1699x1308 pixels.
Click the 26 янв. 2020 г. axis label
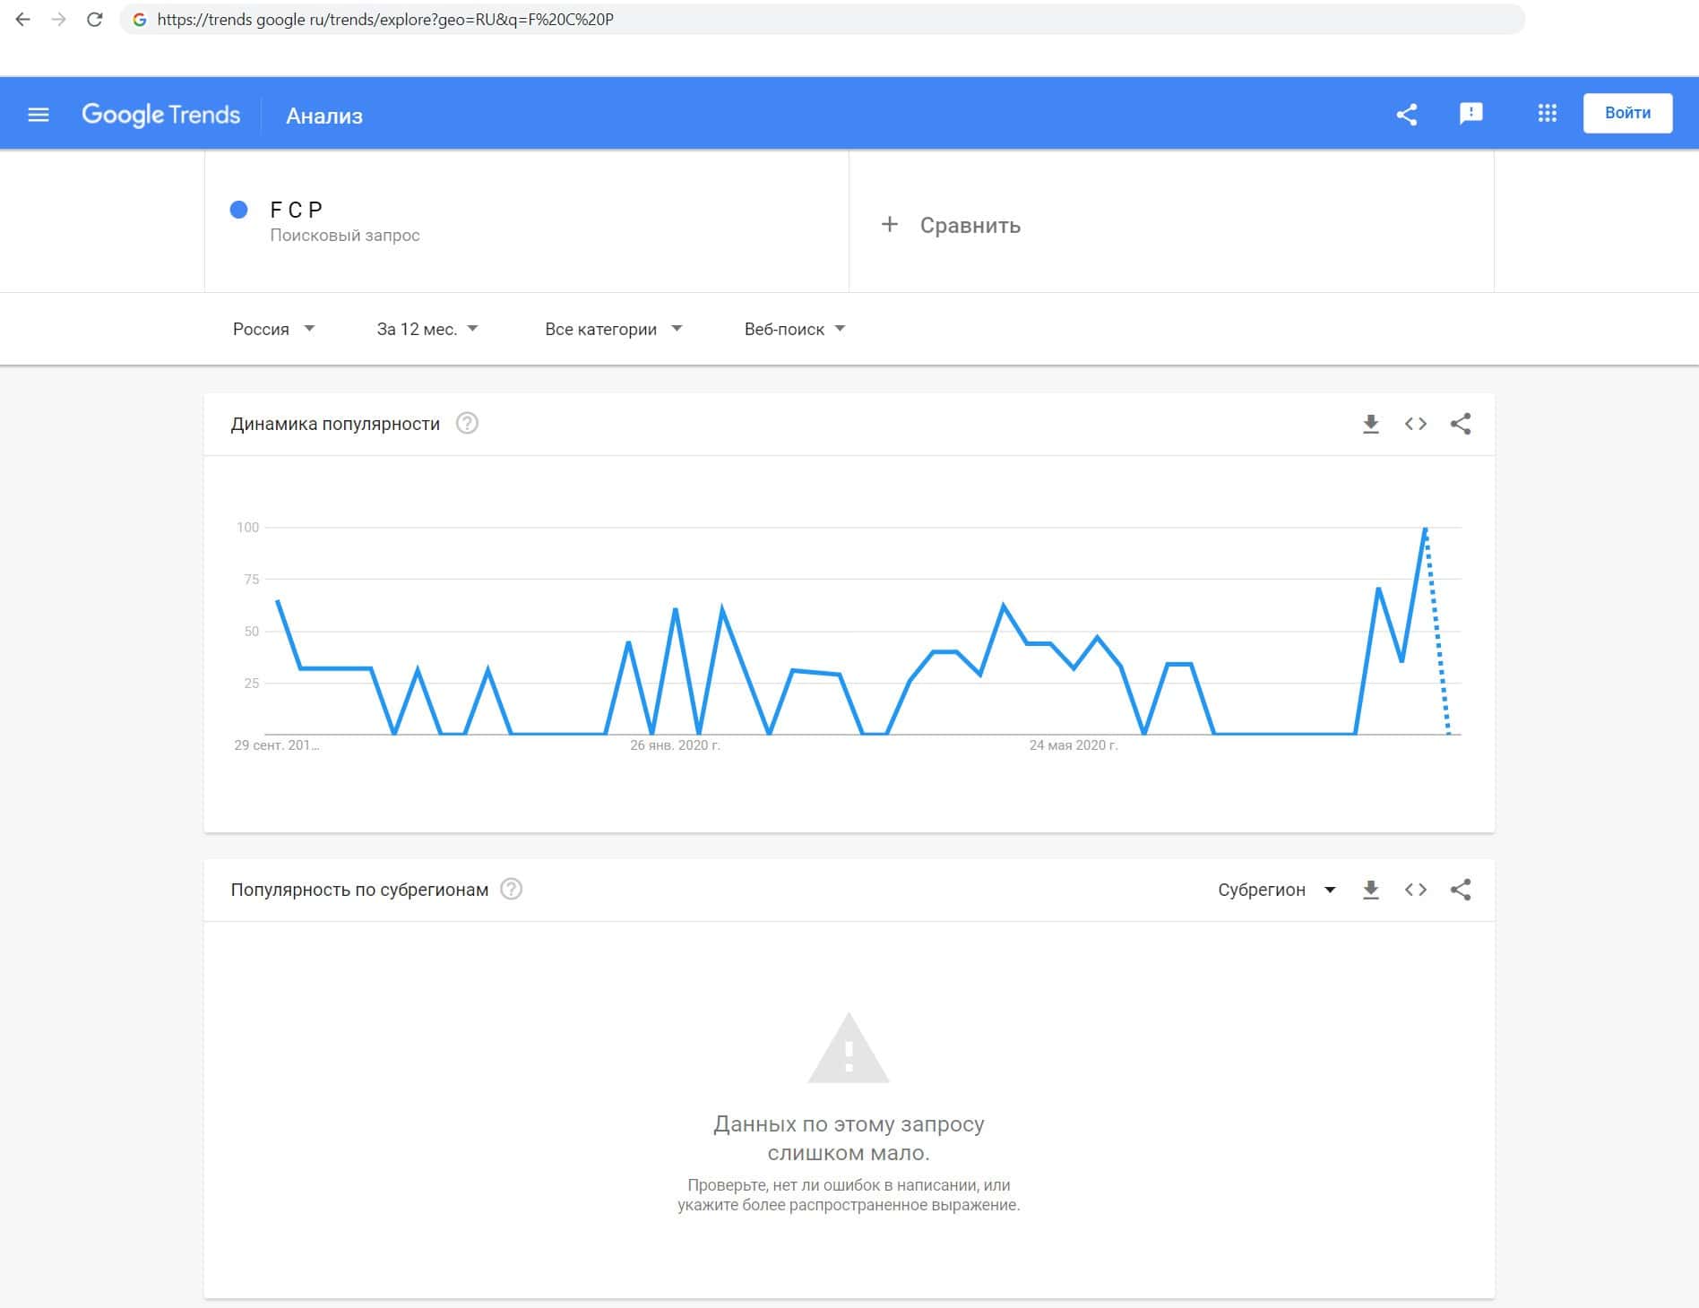(675, 745)
